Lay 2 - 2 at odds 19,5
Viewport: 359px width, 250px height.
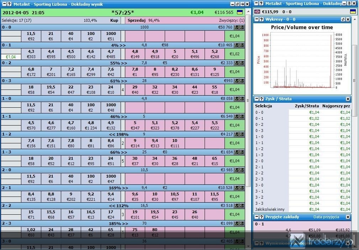pyautogui.click(x=155, y=215)
